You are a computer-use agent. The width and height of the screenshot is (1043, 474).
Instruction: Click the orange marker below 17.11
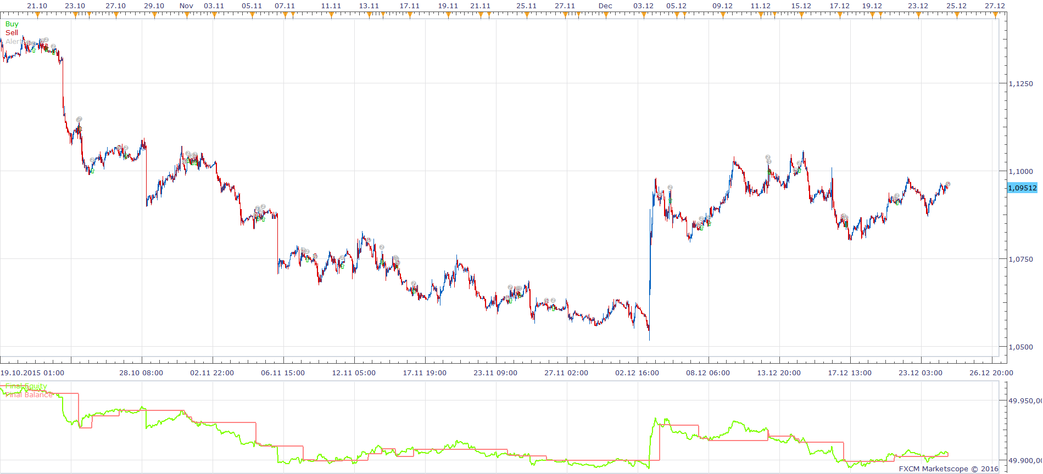point(410,15)
